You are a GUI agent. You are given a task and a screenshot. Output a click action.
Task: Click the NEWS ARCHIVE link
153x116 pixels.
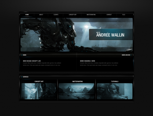pyautogui.click(x=126, y=55)
